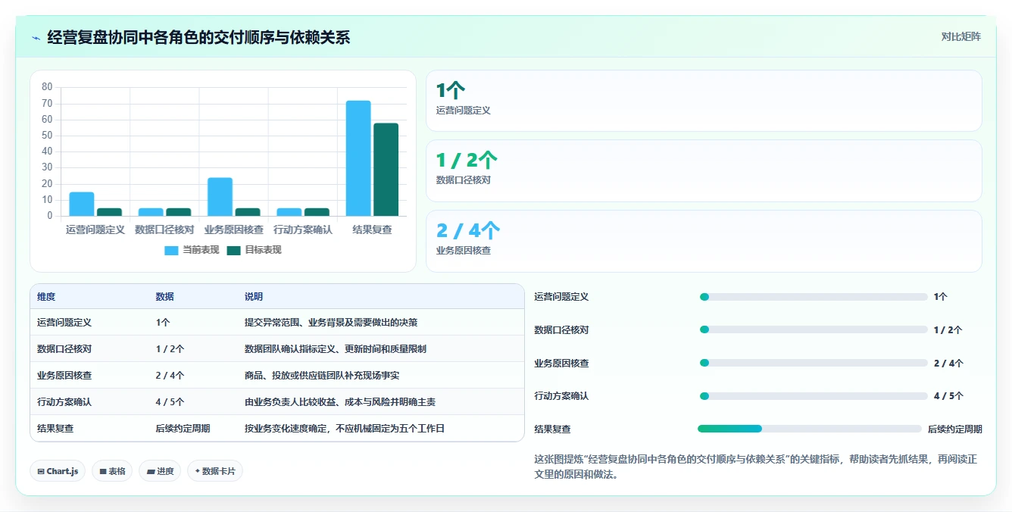Select the 数据口径核对 table row cell

pyautogui.click(x=64, y=348)
